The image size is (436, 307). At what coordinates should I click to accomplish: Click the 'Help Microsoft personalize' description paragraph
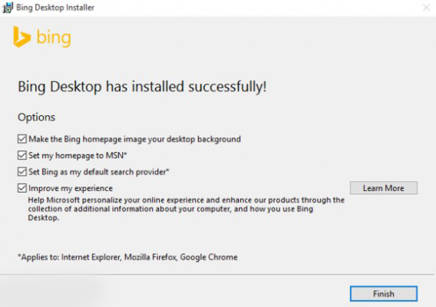[186, 209]
